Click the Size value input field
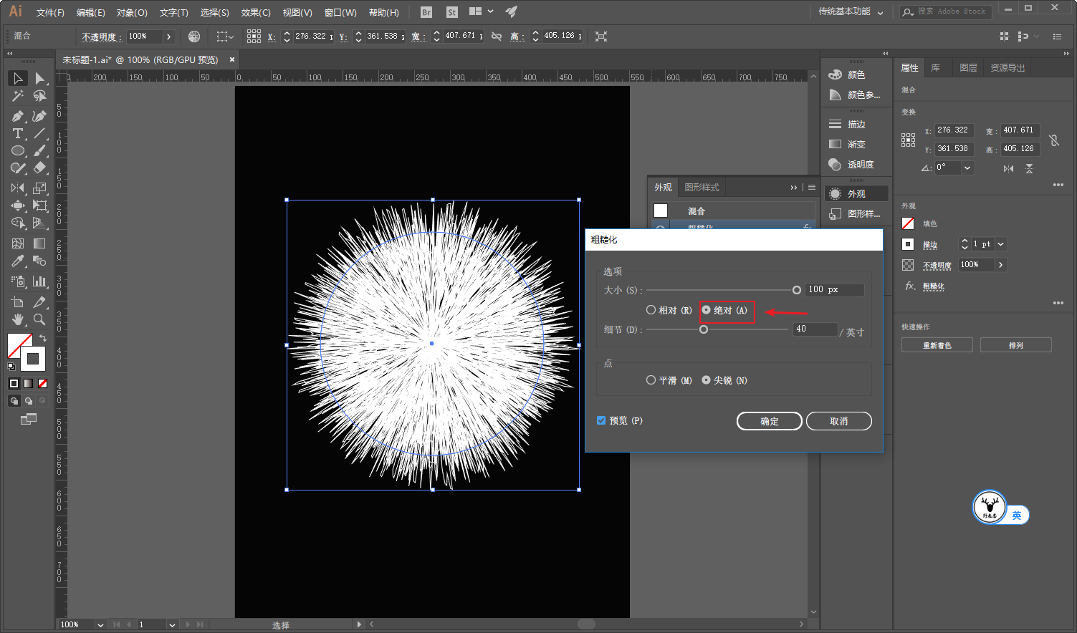The image size is (1077, 633). tap(833, 290)
